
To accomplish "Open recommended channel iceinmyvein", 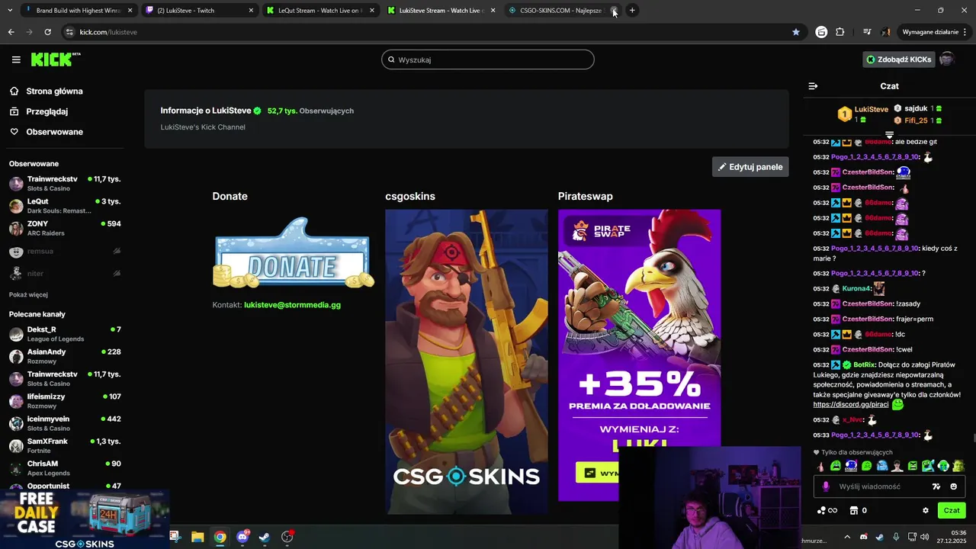I will 65,423.
